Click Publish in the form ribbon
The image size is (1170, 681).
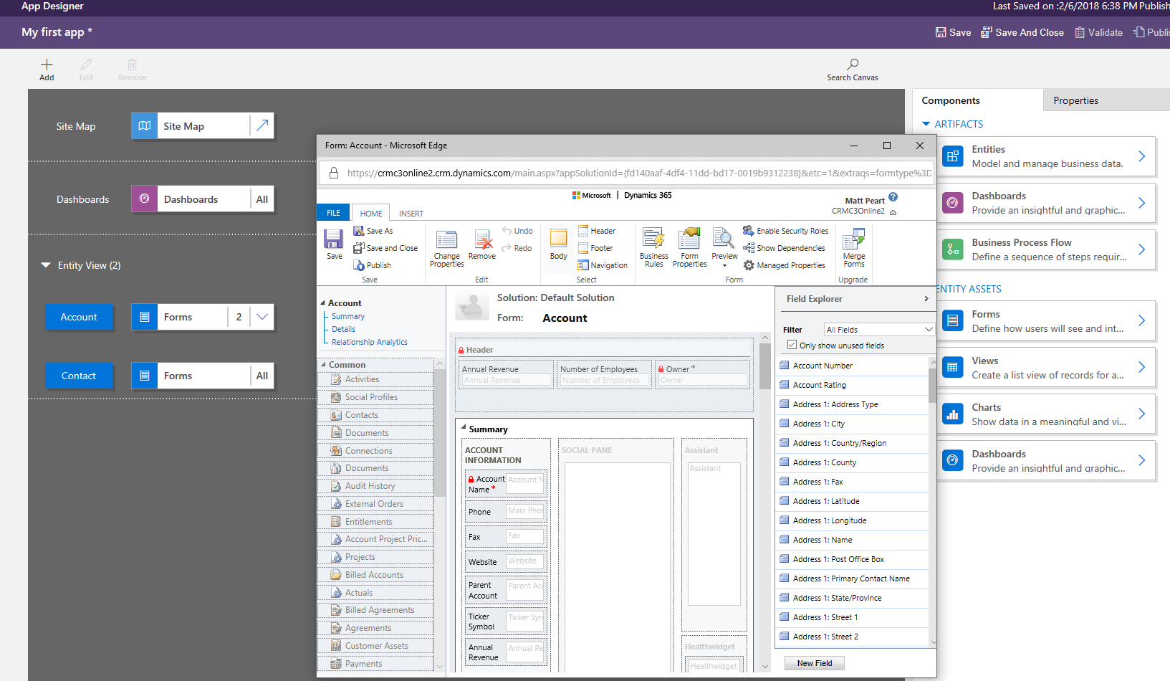[373, 265]
